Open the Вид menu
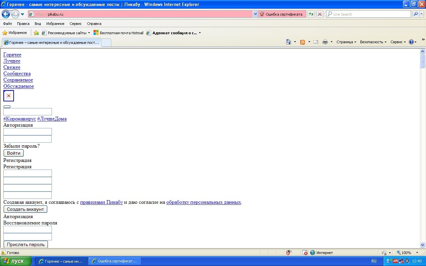The image size is (426, 266). tap(38, 24)
